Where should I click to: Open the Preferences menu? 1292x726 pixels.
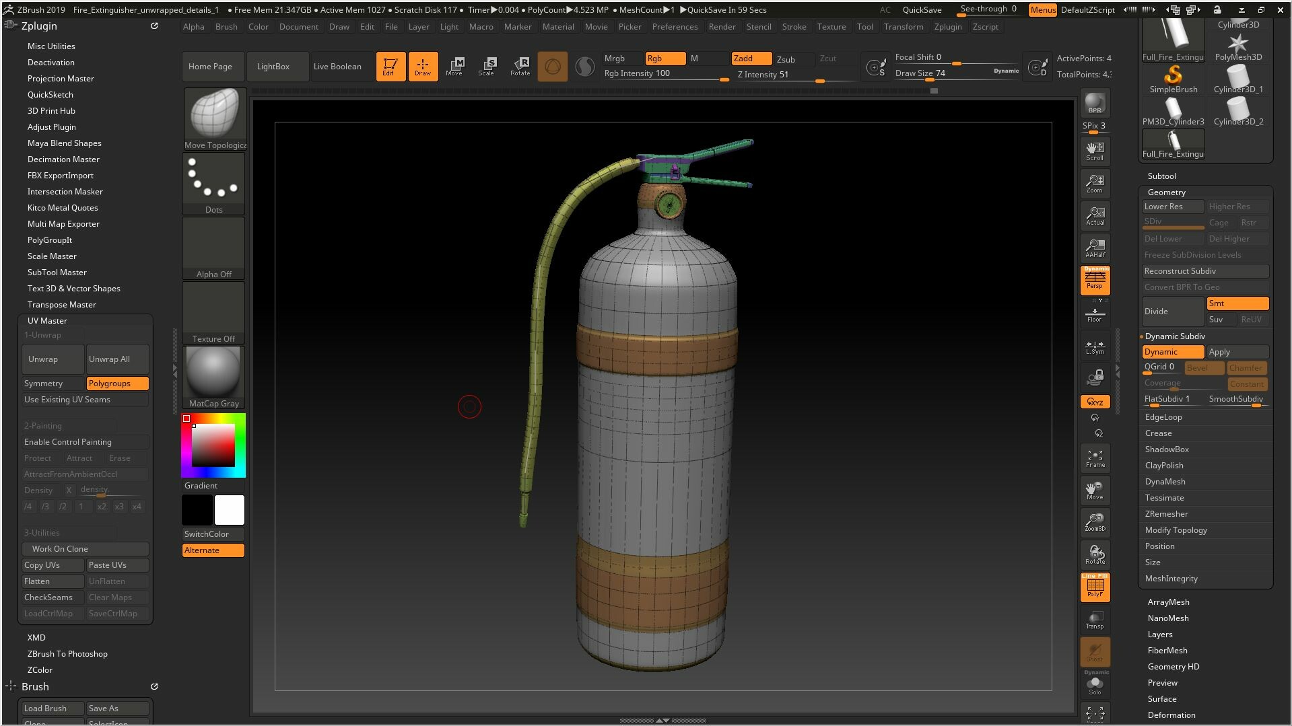(675, 27)
